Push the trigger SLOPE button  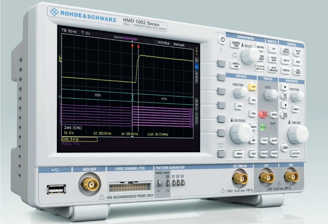(x=274, y=141)
